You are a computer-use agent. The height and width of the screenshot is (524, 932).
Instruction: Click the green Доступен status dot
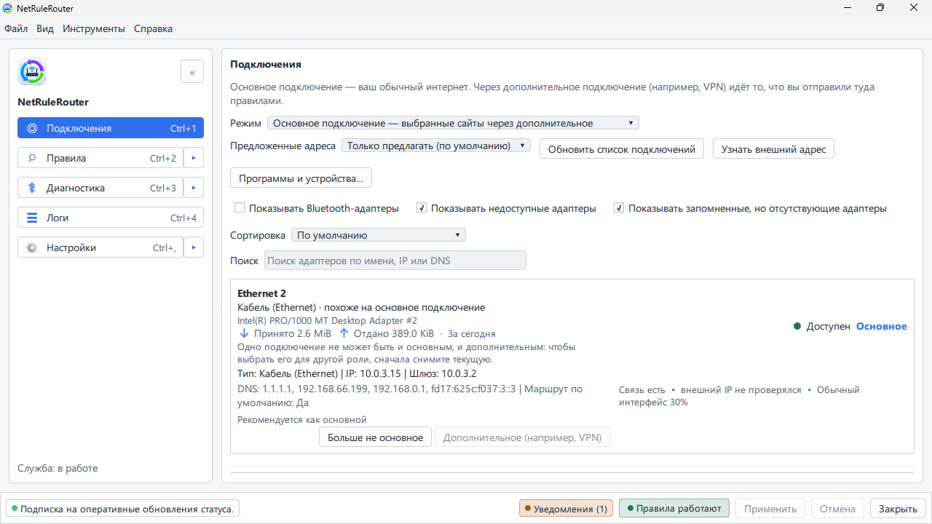[x=797, y=327]
